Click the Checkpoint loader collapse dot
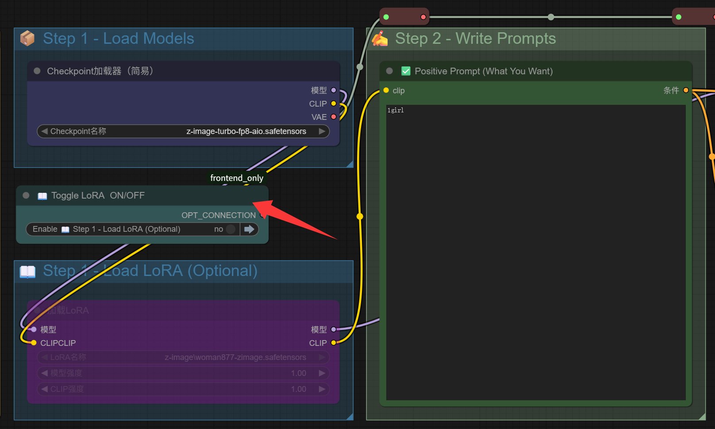This screenshot has height=429, width=715. point(37,71)
